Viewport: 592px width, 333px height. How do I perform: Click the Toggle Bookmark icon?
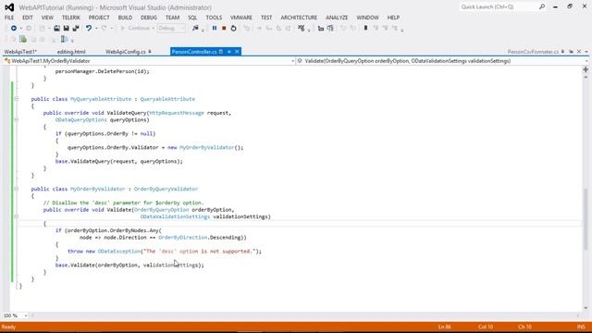click(365, 29)
